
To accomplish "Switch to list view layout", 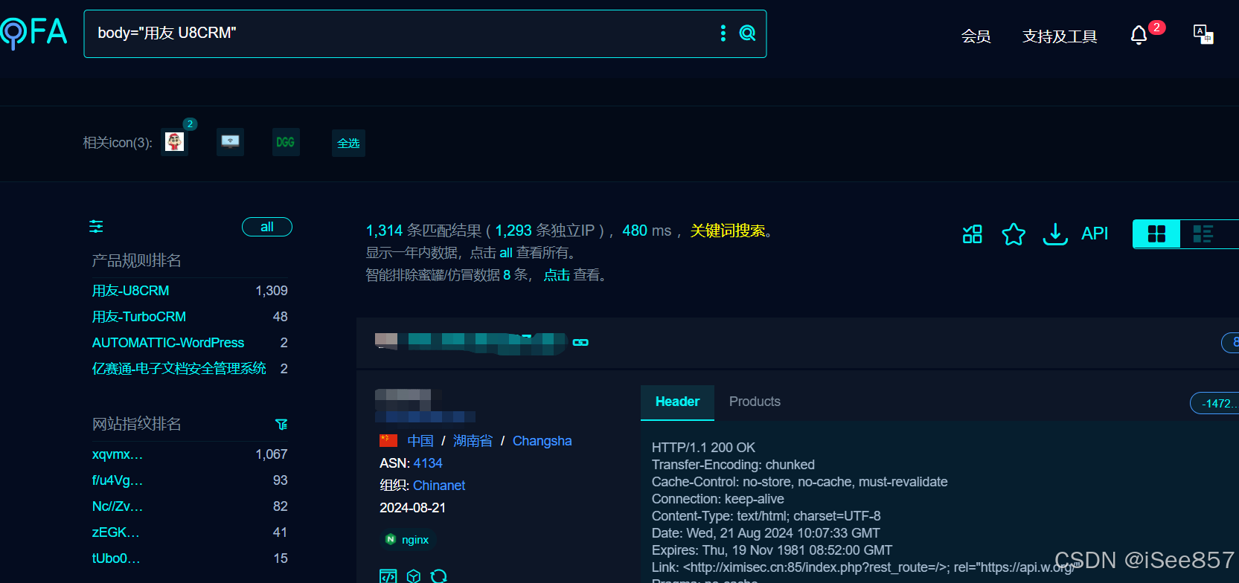I will [x=1203, y=234].
